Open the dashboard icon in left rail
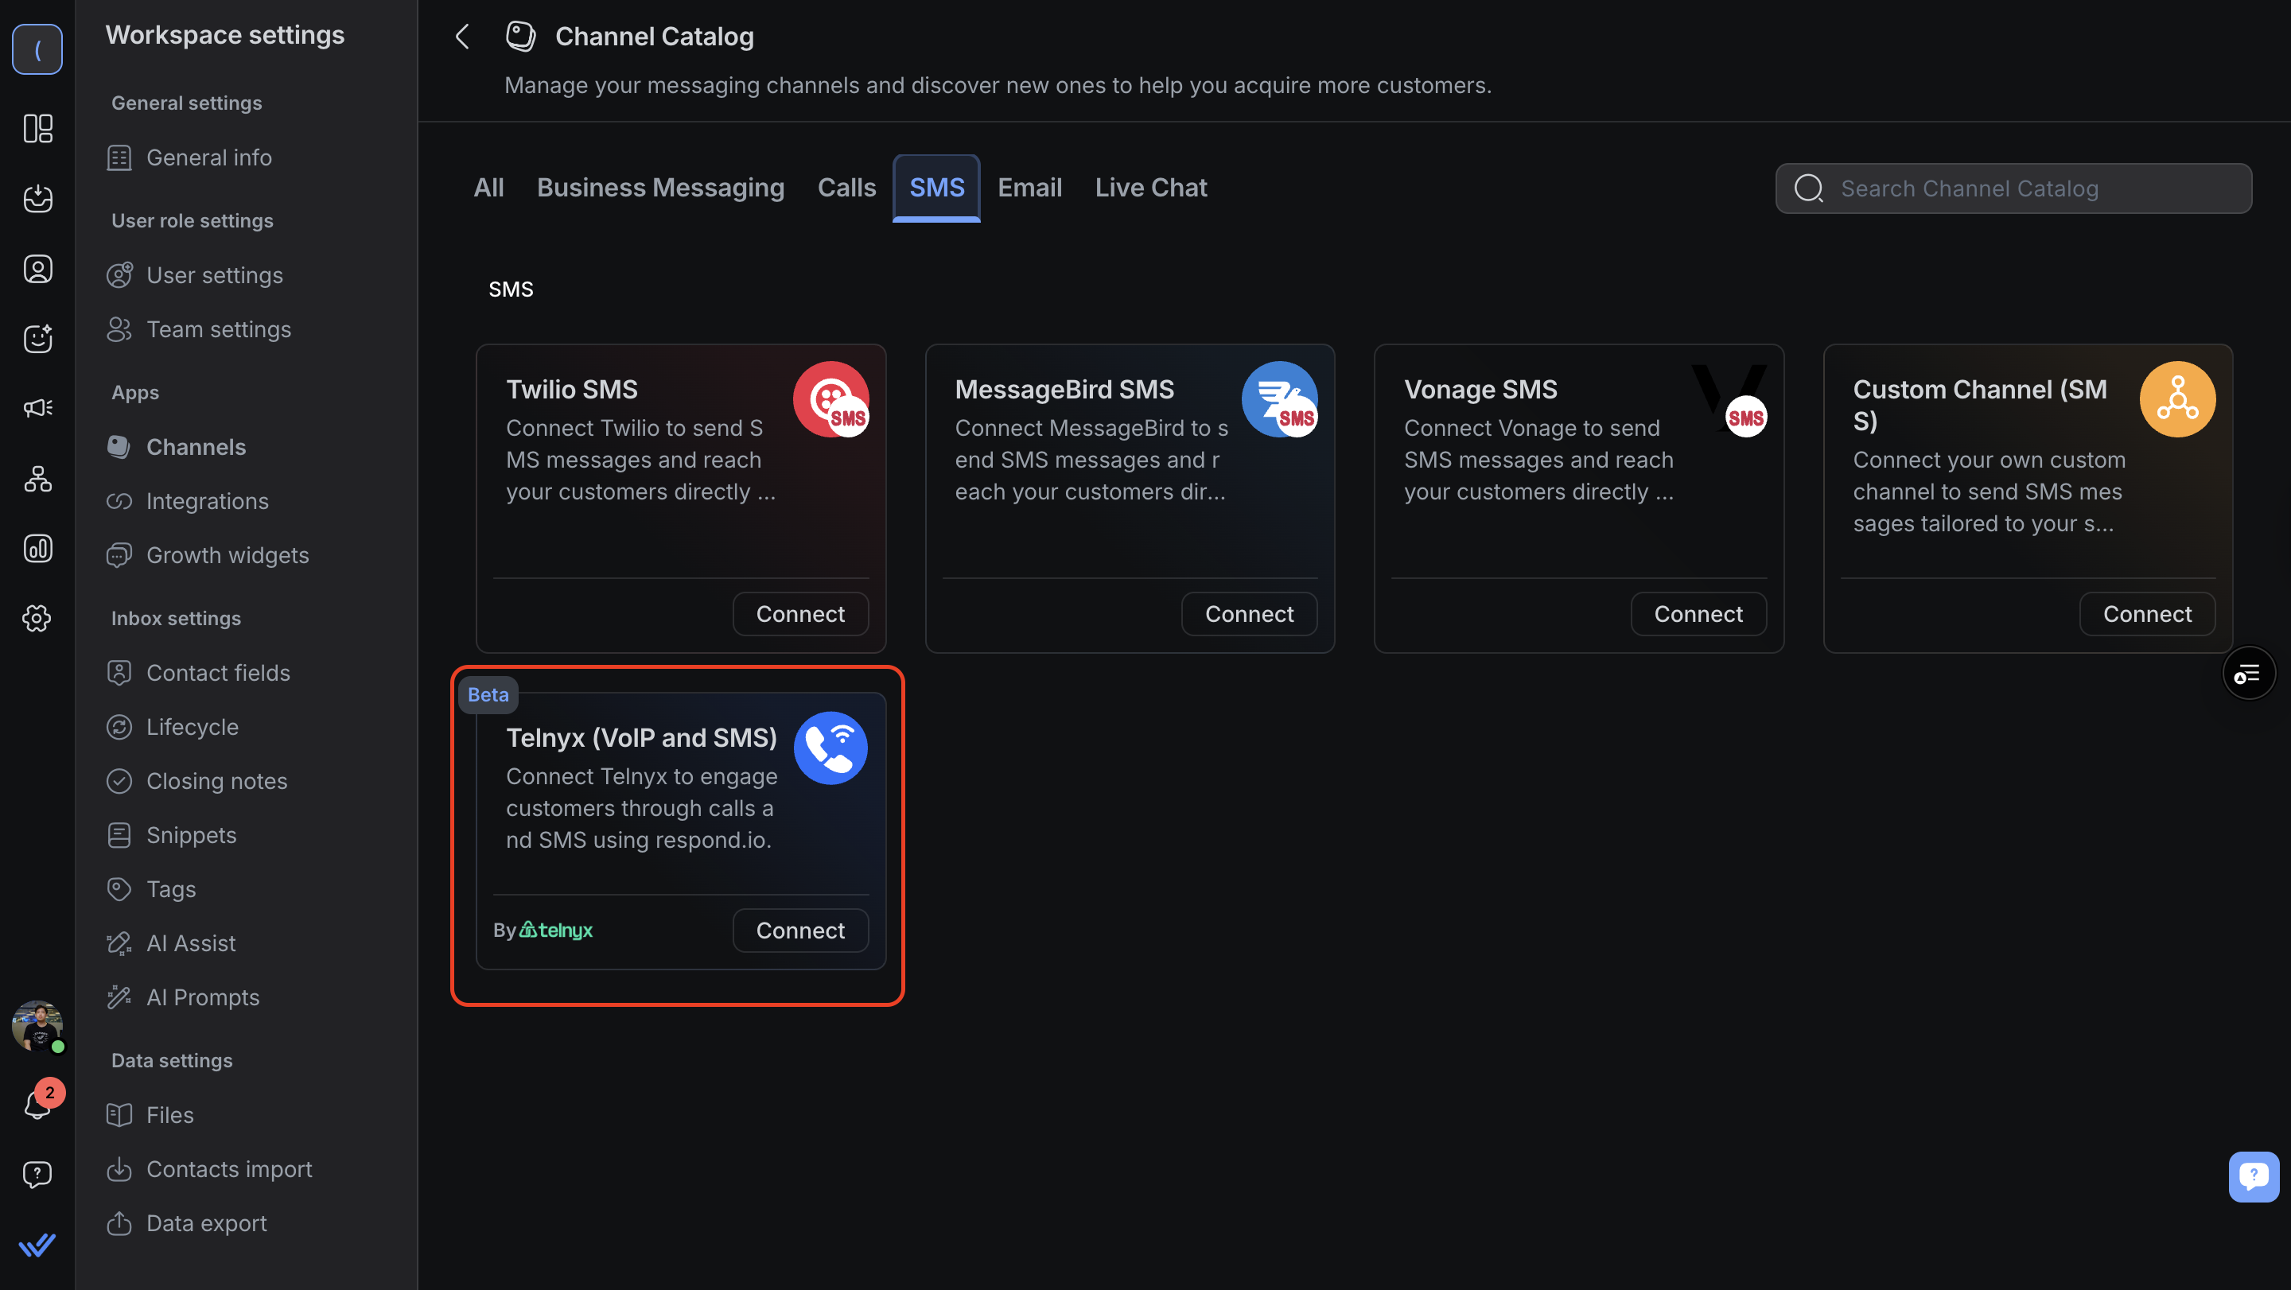The image size is (2291, 1290). [x=37, y=128]
